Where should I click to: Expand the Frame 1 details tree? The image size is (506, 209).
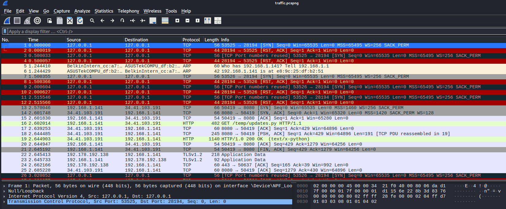coord(4,186)
